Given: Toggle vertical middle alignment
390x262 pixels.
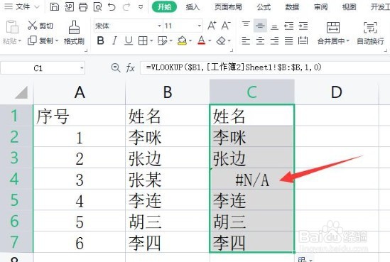Looking at the screenshot, I should 260,26.
